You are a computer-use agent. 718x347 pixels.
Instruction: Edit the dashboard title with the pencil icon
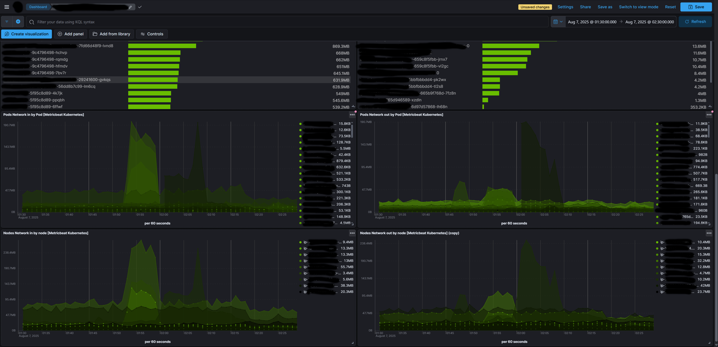[x=130, y=7]
